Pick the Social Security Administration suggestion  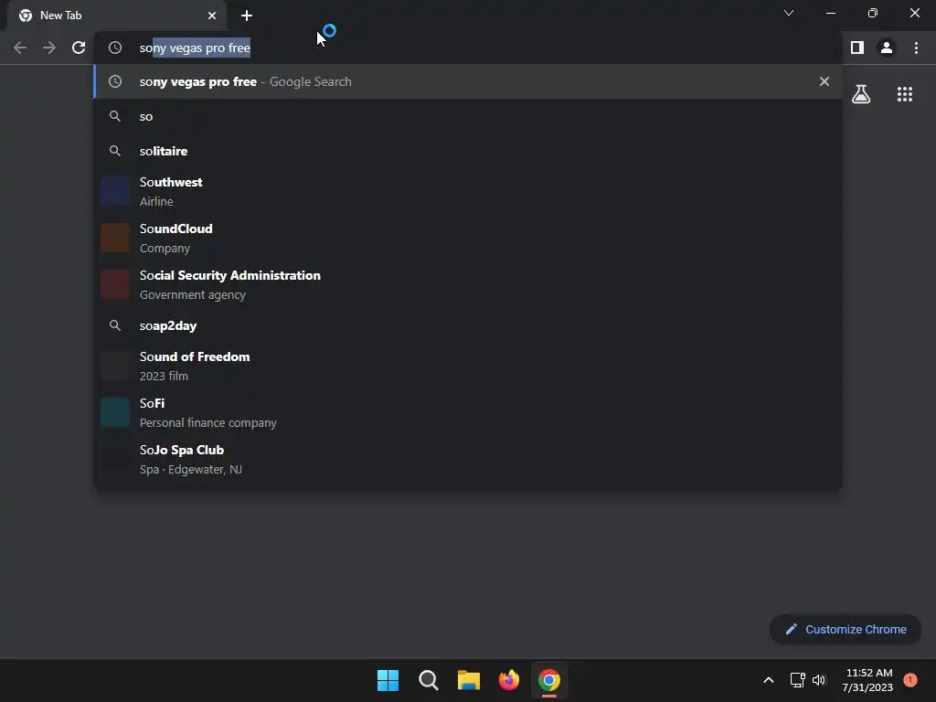(x=468, y=285)
